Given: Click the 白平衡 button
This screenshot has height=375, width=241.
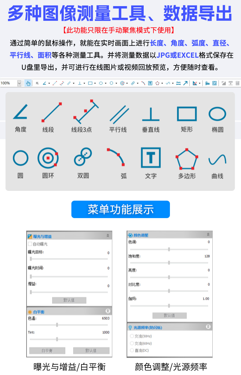Looking at the screenshot, I should click(x=47, y=351).
